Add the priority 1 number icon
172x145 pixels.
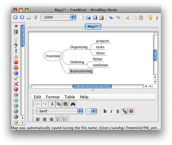pyautogui.click(x=16, y=89)
